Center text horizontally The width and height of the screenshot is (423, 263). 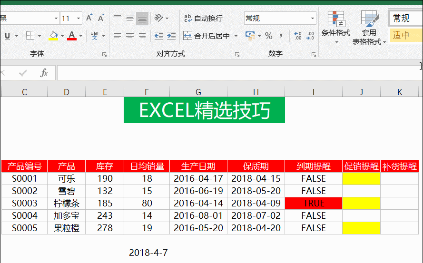pos(130,36)
